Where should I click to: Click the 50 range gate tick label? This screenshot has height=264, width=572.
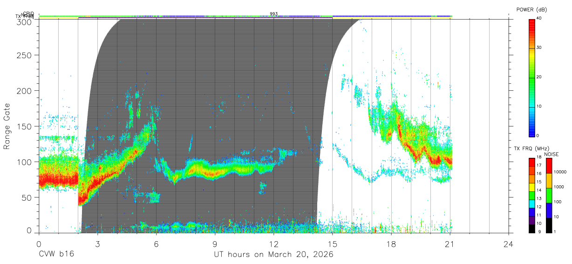tap(27, 197)
